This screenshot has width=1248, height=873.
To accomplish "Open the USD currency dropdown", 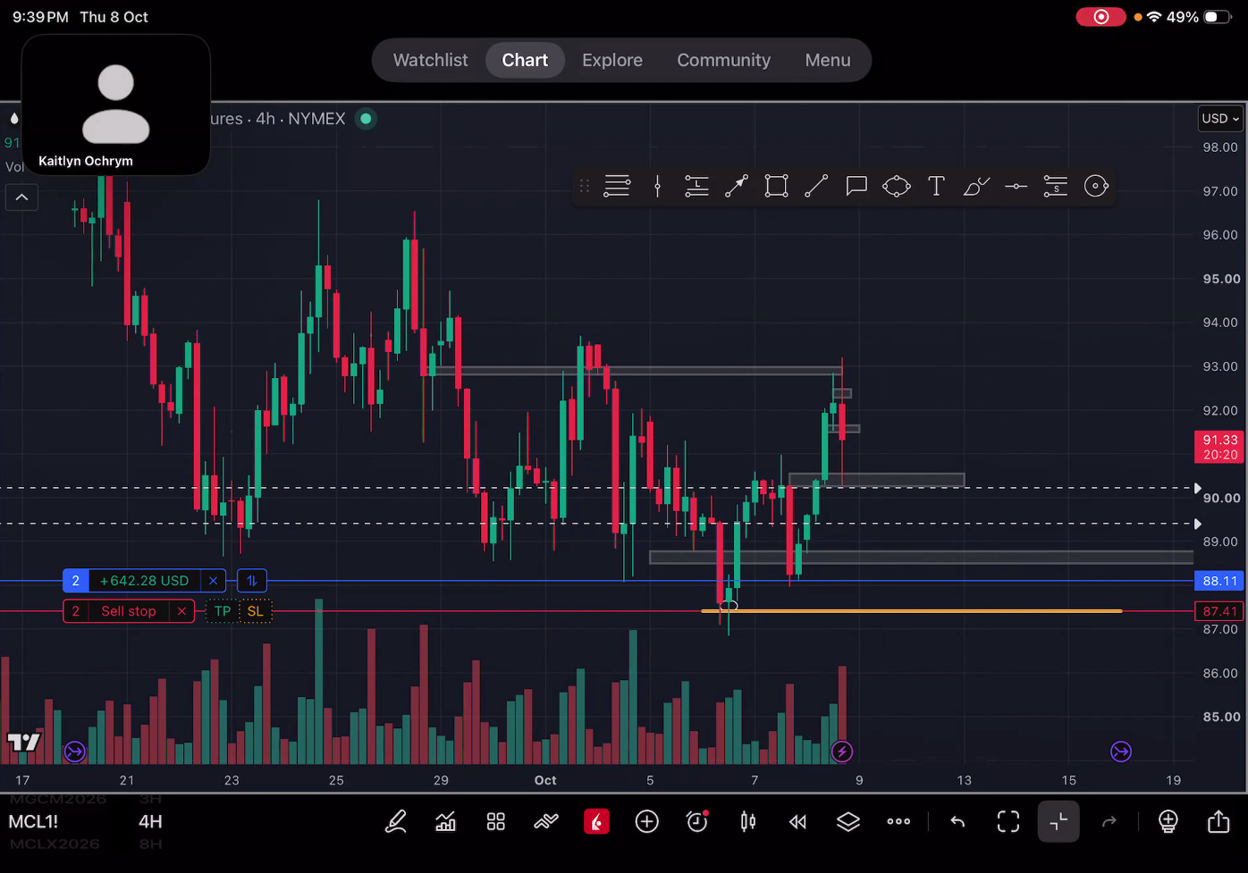I will [x=1220, y=119].
